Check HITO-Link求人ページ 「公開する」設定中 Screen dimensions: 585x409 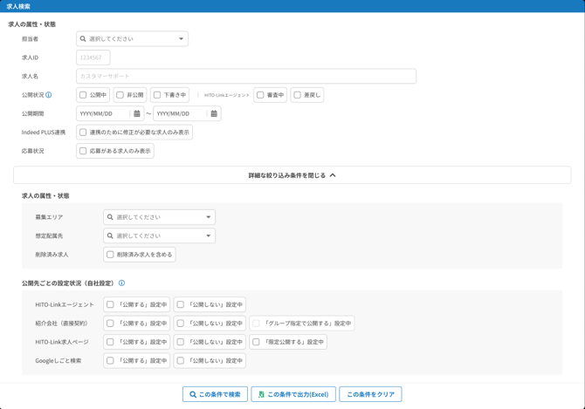pyautogui.click(x=110, y=342)
